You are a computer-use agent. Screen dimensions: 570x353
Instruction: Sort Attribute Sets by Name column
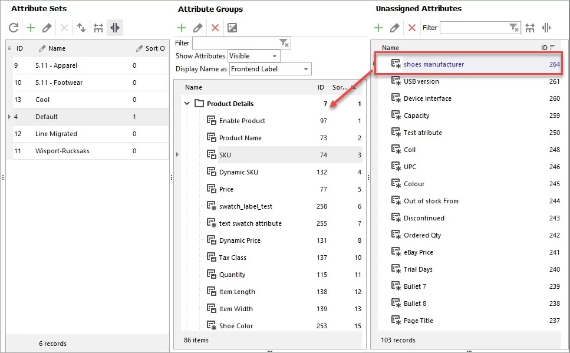tap(57, 48)
